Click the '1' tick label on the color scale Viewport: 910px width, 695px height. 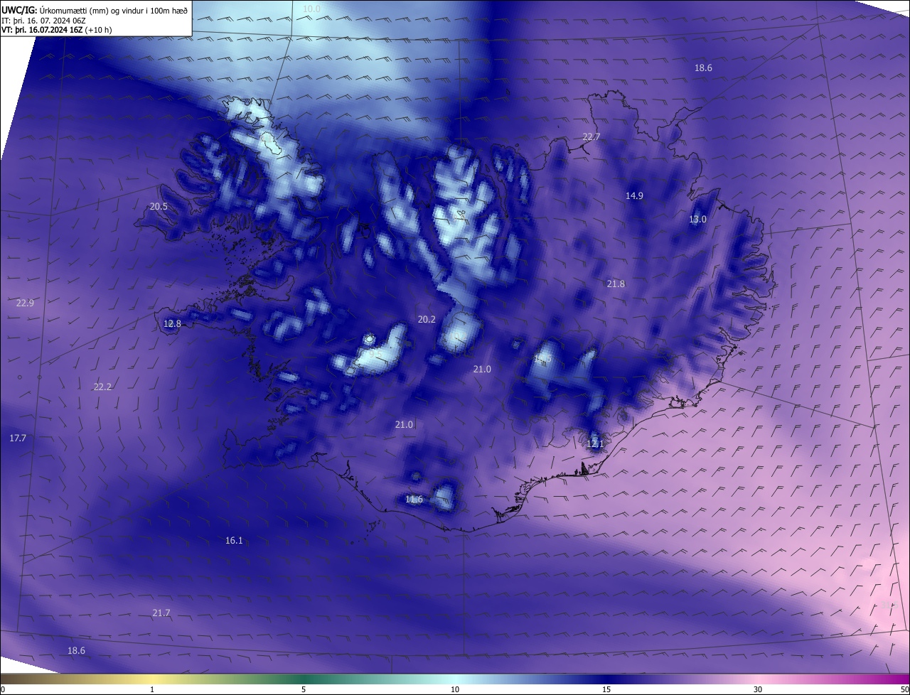click(x=152, y=689)
